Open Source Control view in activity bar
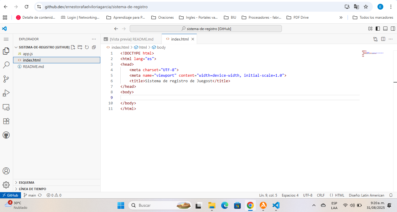 coord(6,79)
